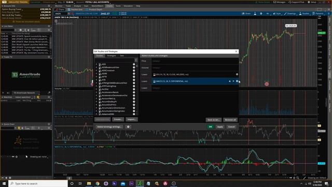Select Studies tab in dialog
332x187 pixels.
pos(100,56)
